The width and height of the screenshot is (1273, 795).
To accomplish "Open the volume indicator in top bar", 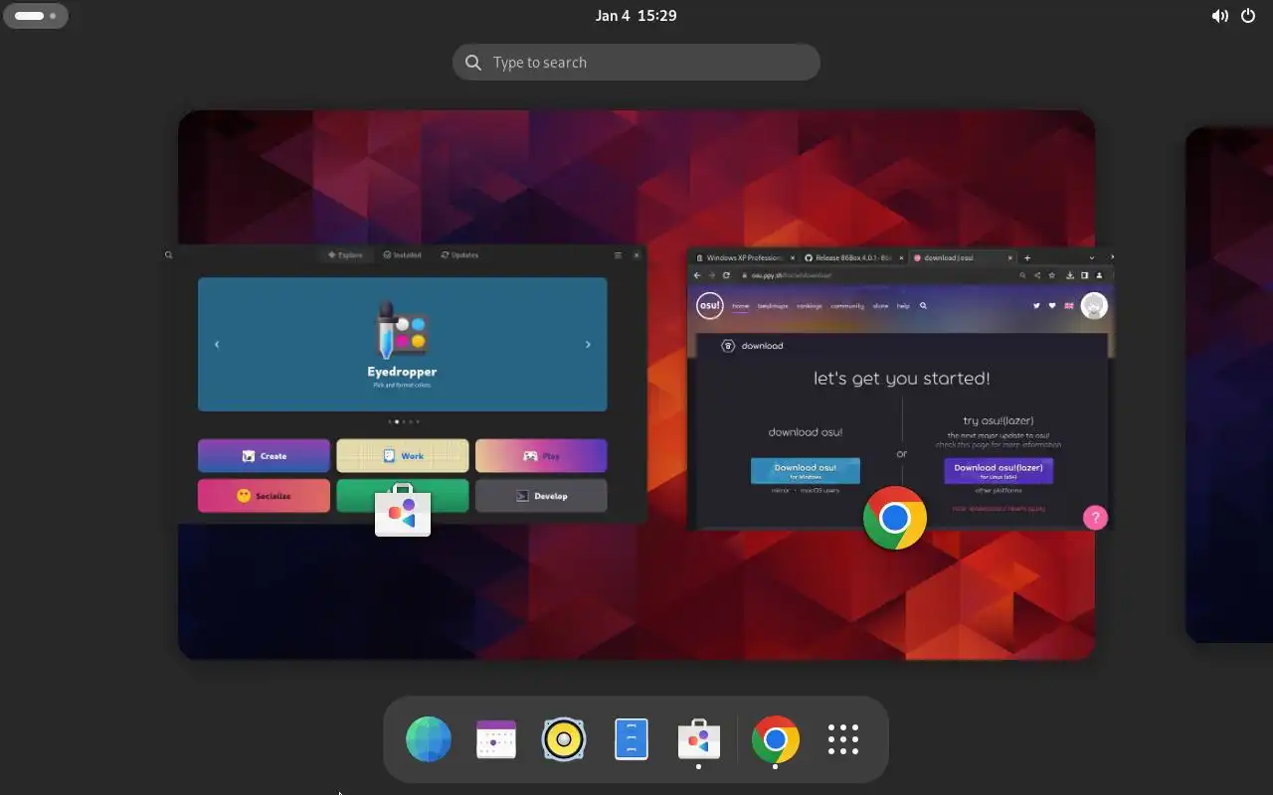I will [1219, 16].
